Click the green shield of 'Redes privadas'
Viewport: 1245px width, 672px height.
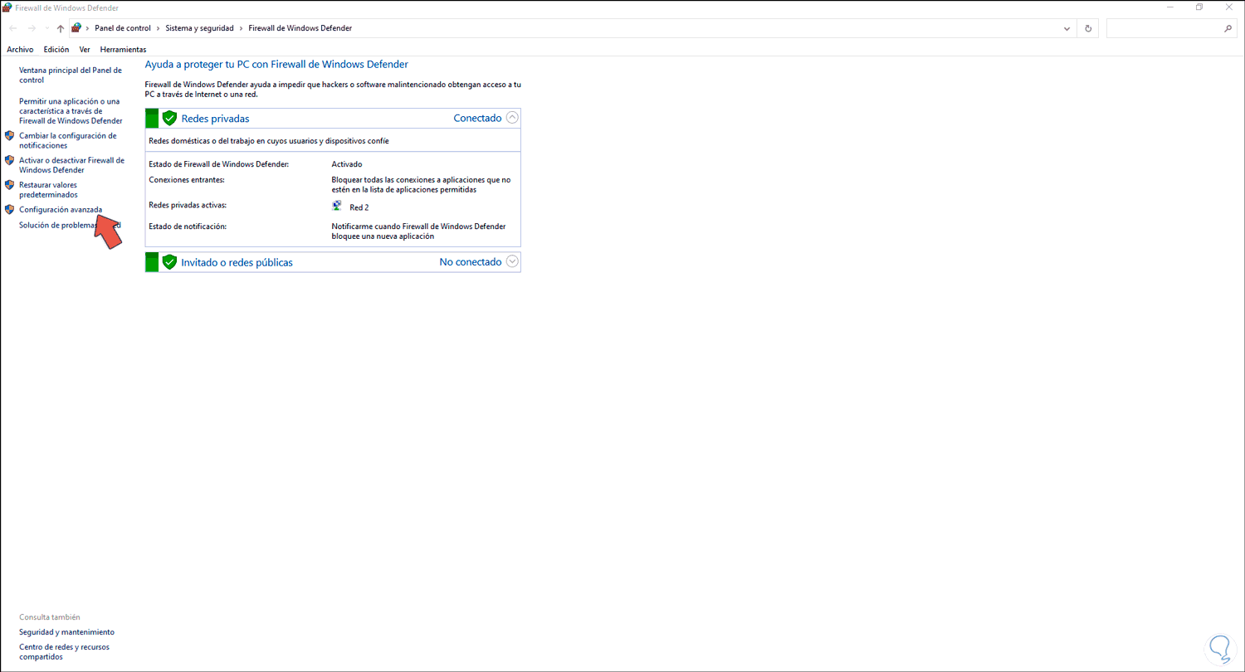(x=169, y=118)
